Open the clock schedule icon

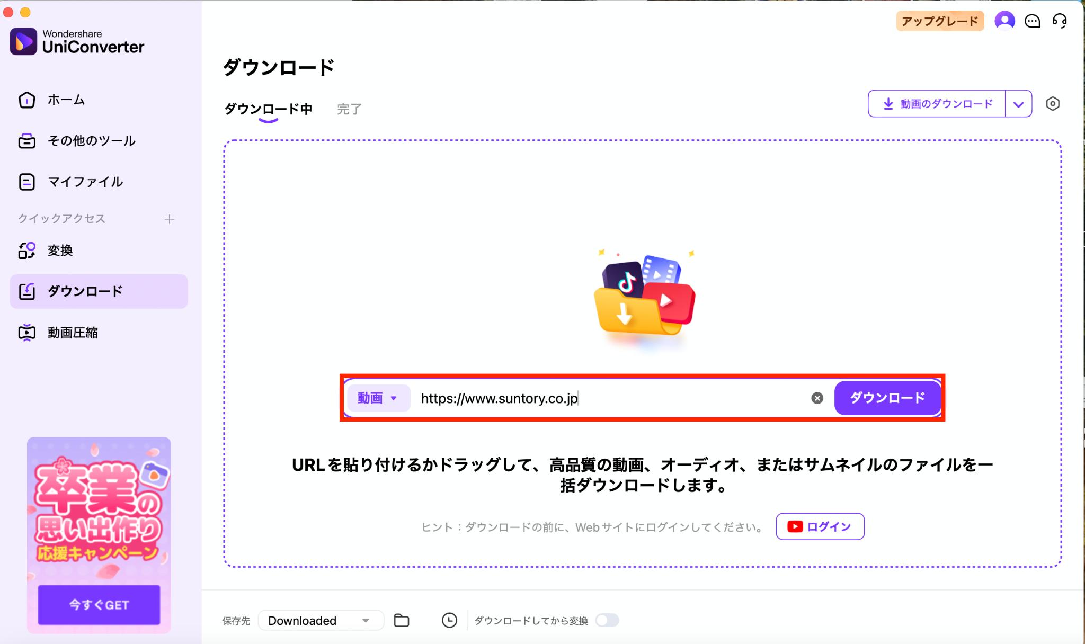[449, 621]
